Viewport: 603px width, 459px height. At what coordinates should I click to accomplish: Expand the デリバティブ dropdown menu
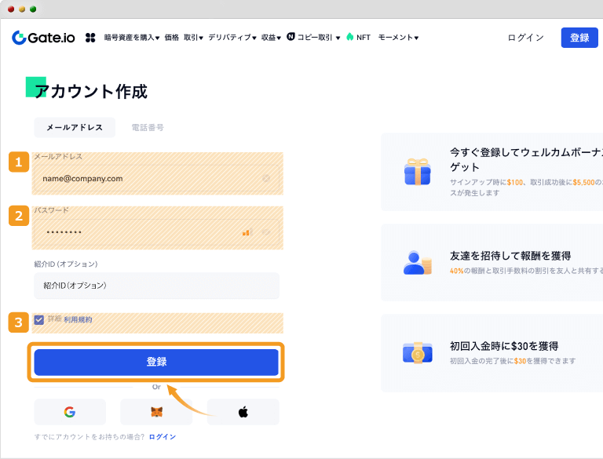[232, 38]
